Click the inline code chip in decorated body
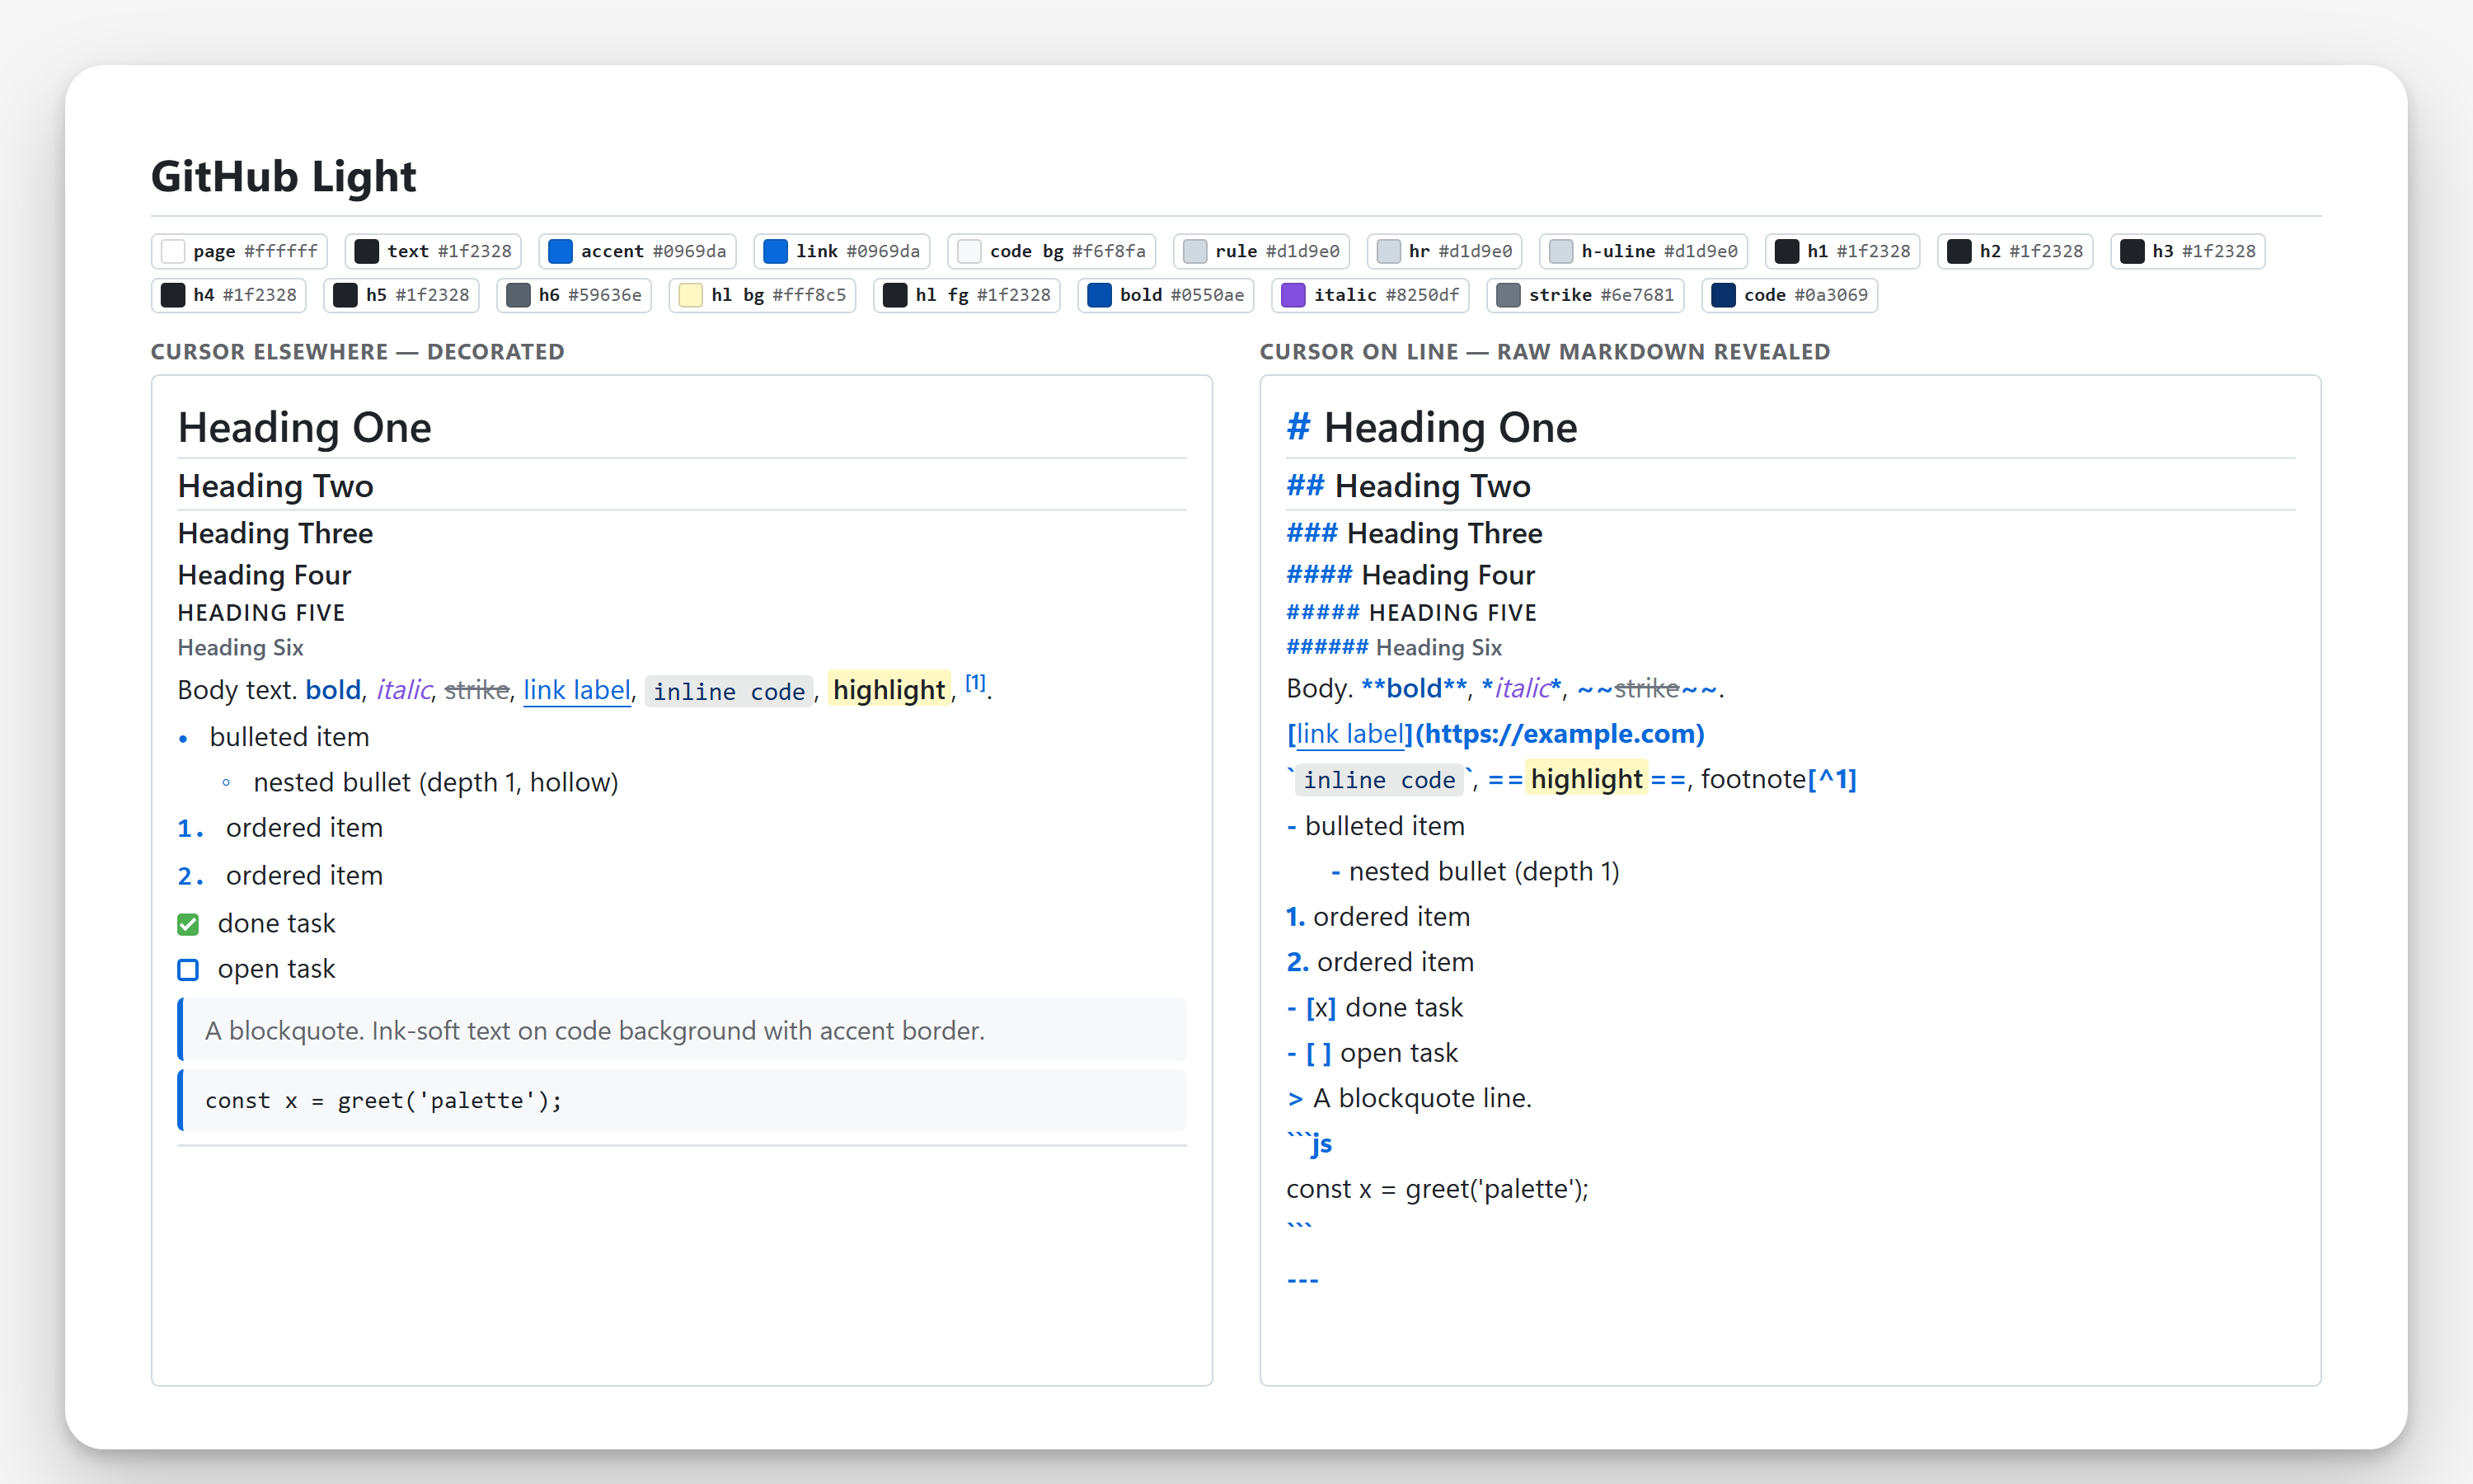The height and width of the screenshot is (1484, 2473). point(730,692)
